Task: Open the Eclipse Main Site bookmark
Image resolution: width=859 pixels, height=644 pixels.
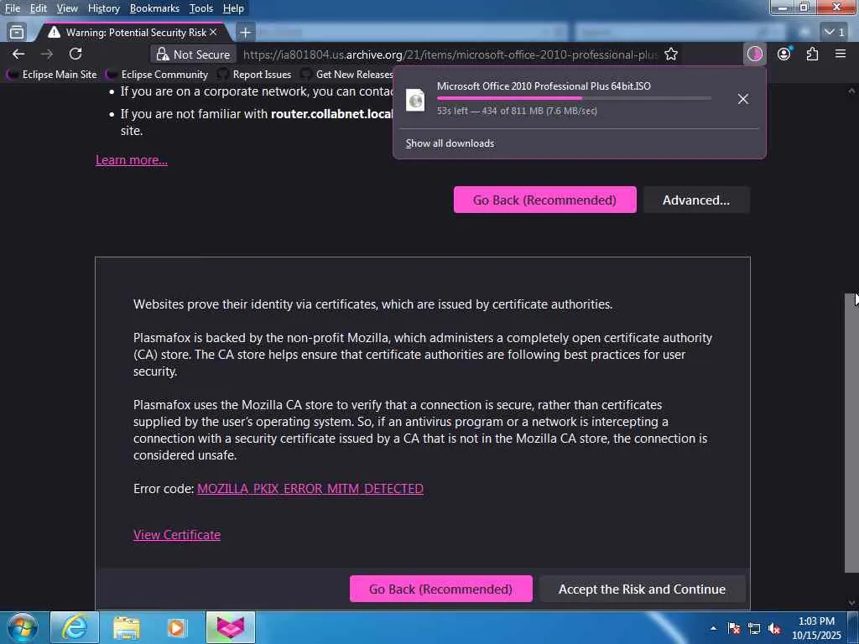Action: click(x=51, y=74)
